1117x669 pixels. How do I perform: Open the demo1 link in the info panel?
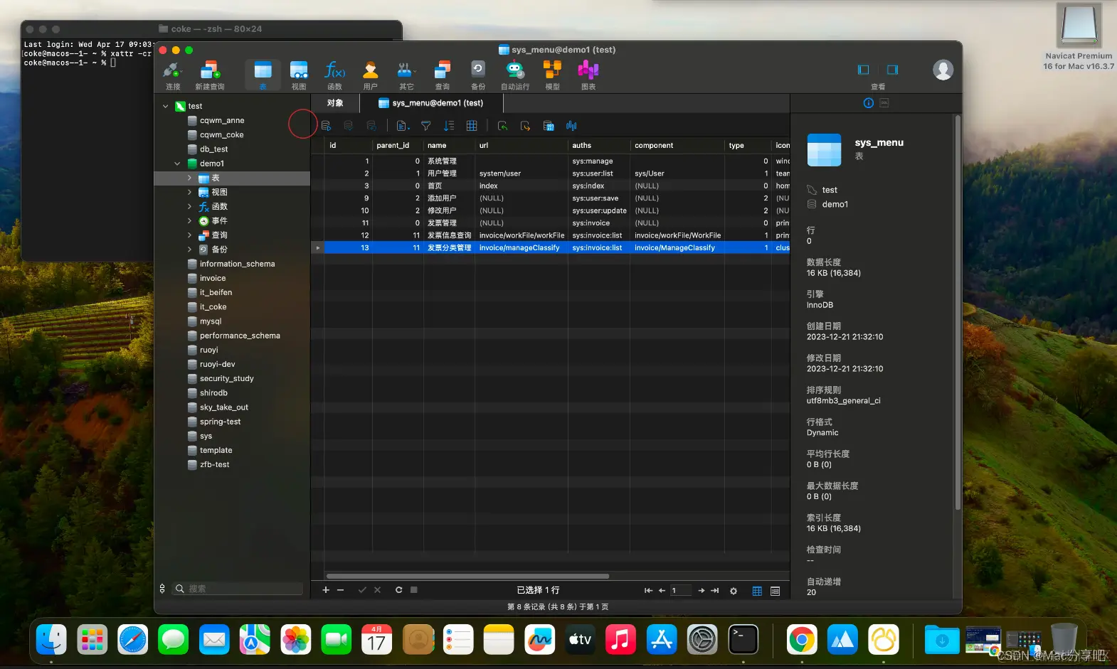(x=835, y=204)
